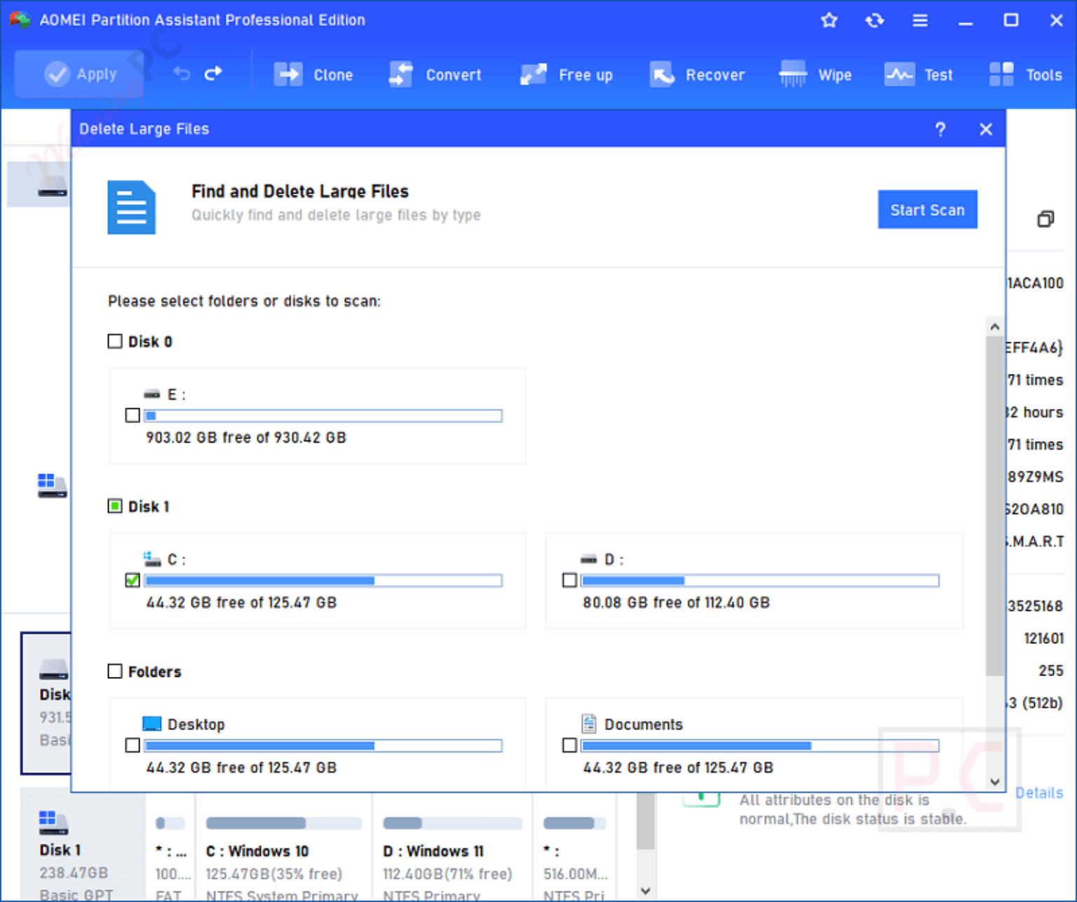Check the E drive checkbox

[x=132, y=415]
